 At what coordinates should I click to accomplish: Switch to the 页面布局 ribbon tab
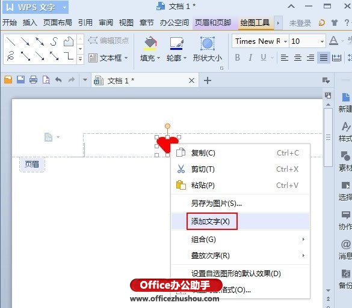point(58,23)
